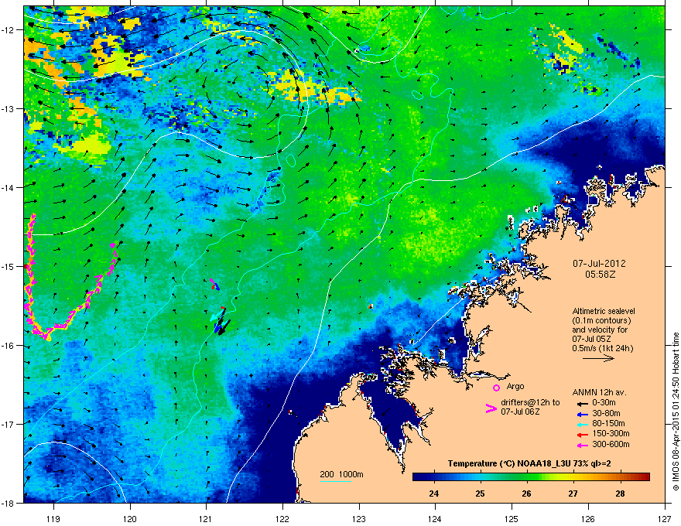Click the latitude axis label '-16'

[x=9, y=346]
